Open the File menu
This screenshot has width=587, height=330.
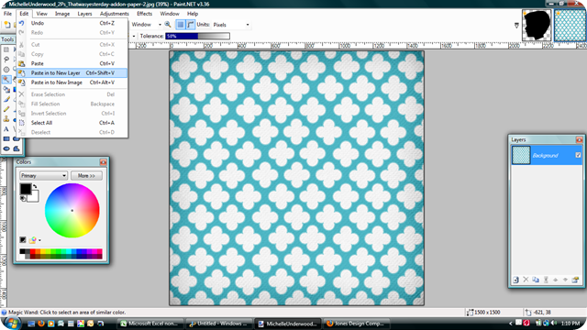(x=7, y=14)
